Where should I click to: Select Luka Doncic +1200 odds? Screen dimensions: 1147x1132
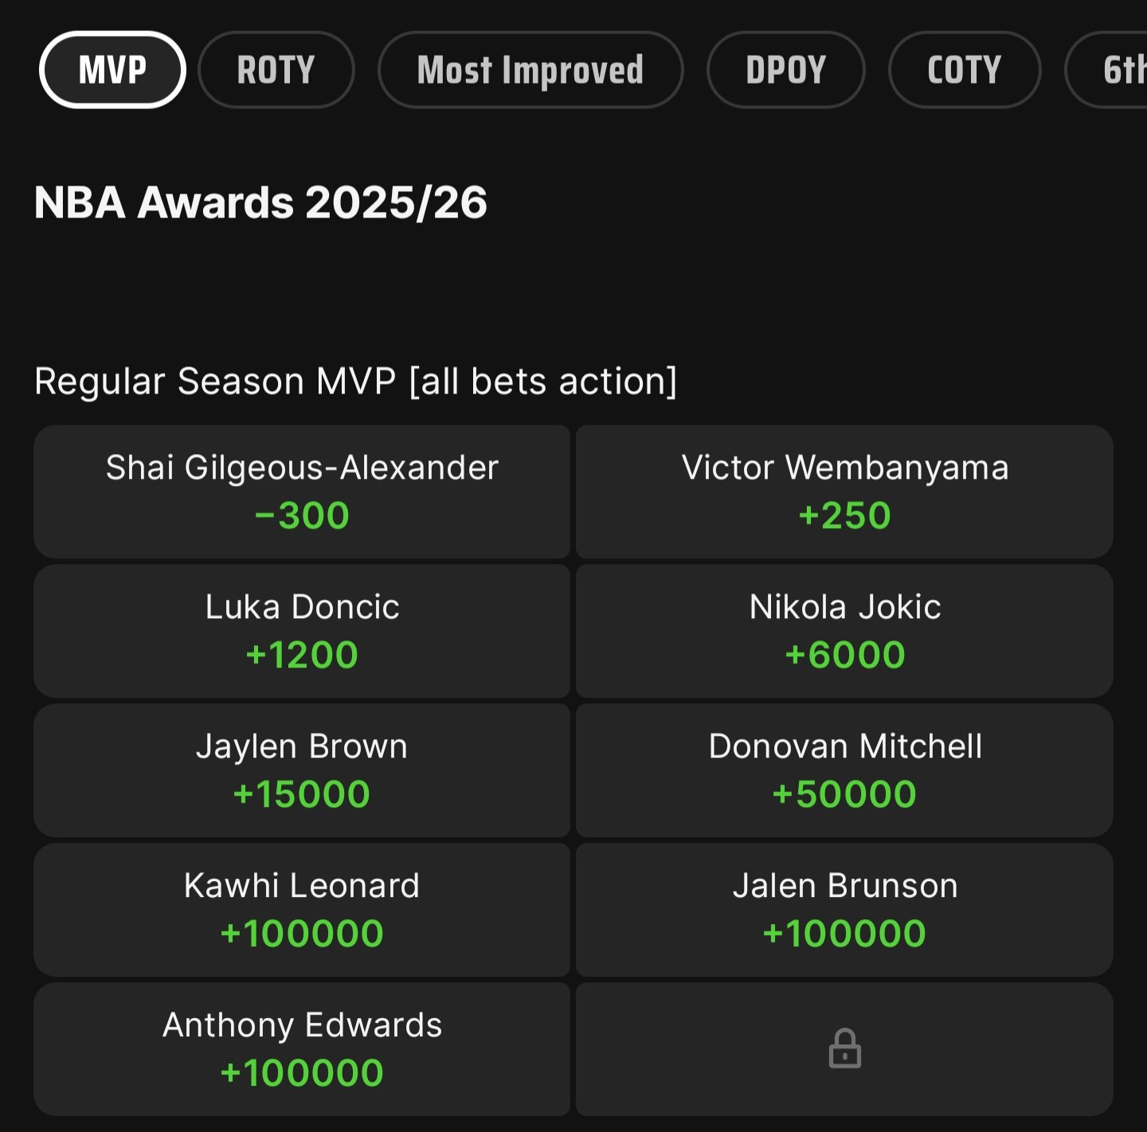tap(302, 630)
